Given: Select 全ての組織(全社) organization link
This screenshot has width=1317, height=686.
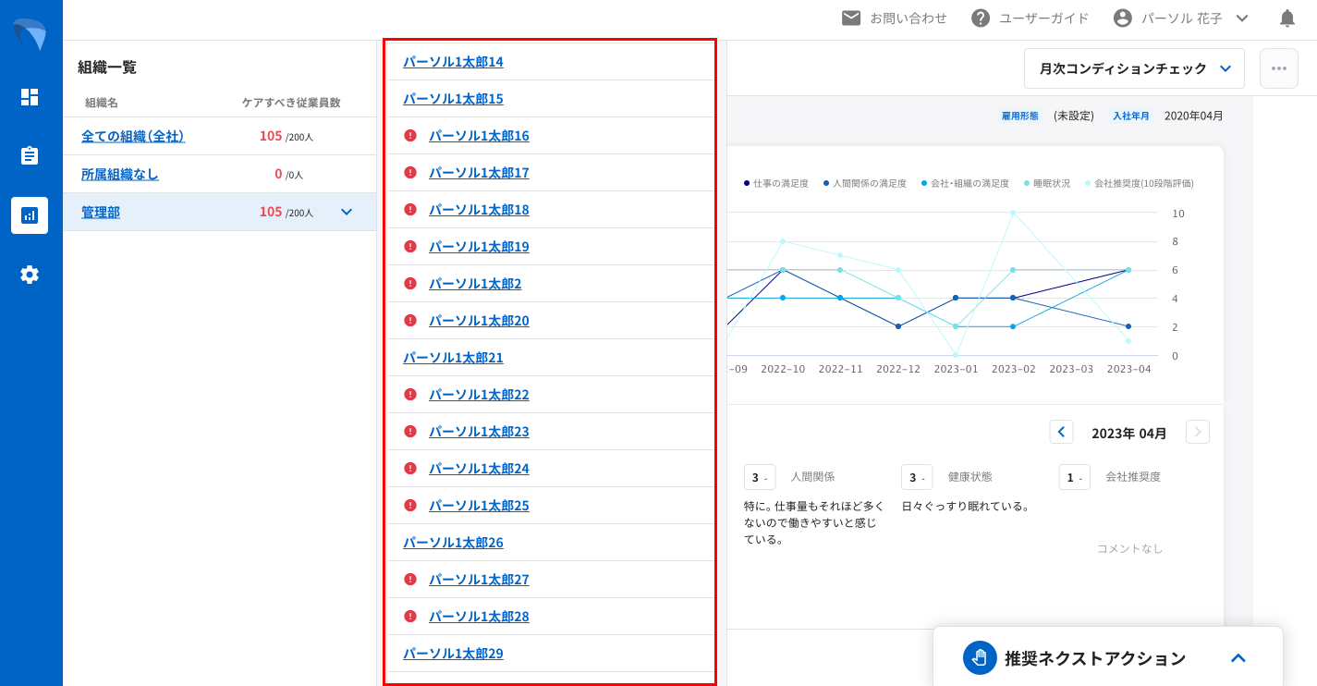Looking at the screenshot, I should point(133,136).
